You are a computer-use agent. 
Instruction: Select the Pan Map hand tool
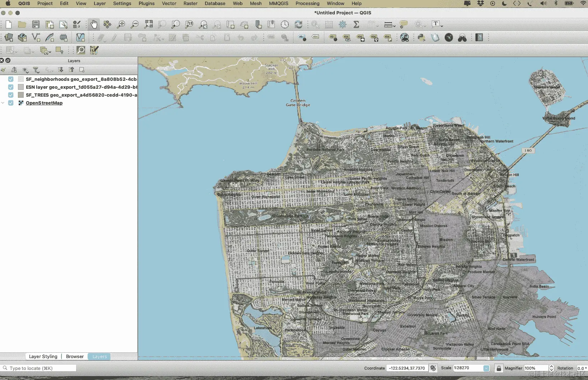(94, 24)
